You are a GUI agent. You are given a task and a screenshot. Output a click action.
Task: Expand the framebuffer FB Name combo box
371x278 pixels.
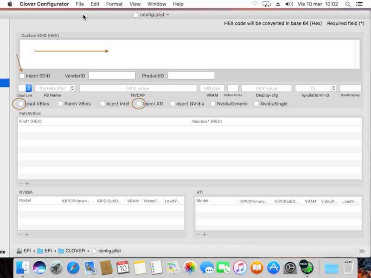coord(72,88)
